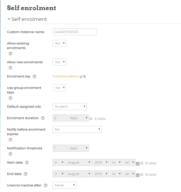Enable the Enrolment duration checkbox
The width and height of the screenshot is (181, 192).
coord(91,119)
